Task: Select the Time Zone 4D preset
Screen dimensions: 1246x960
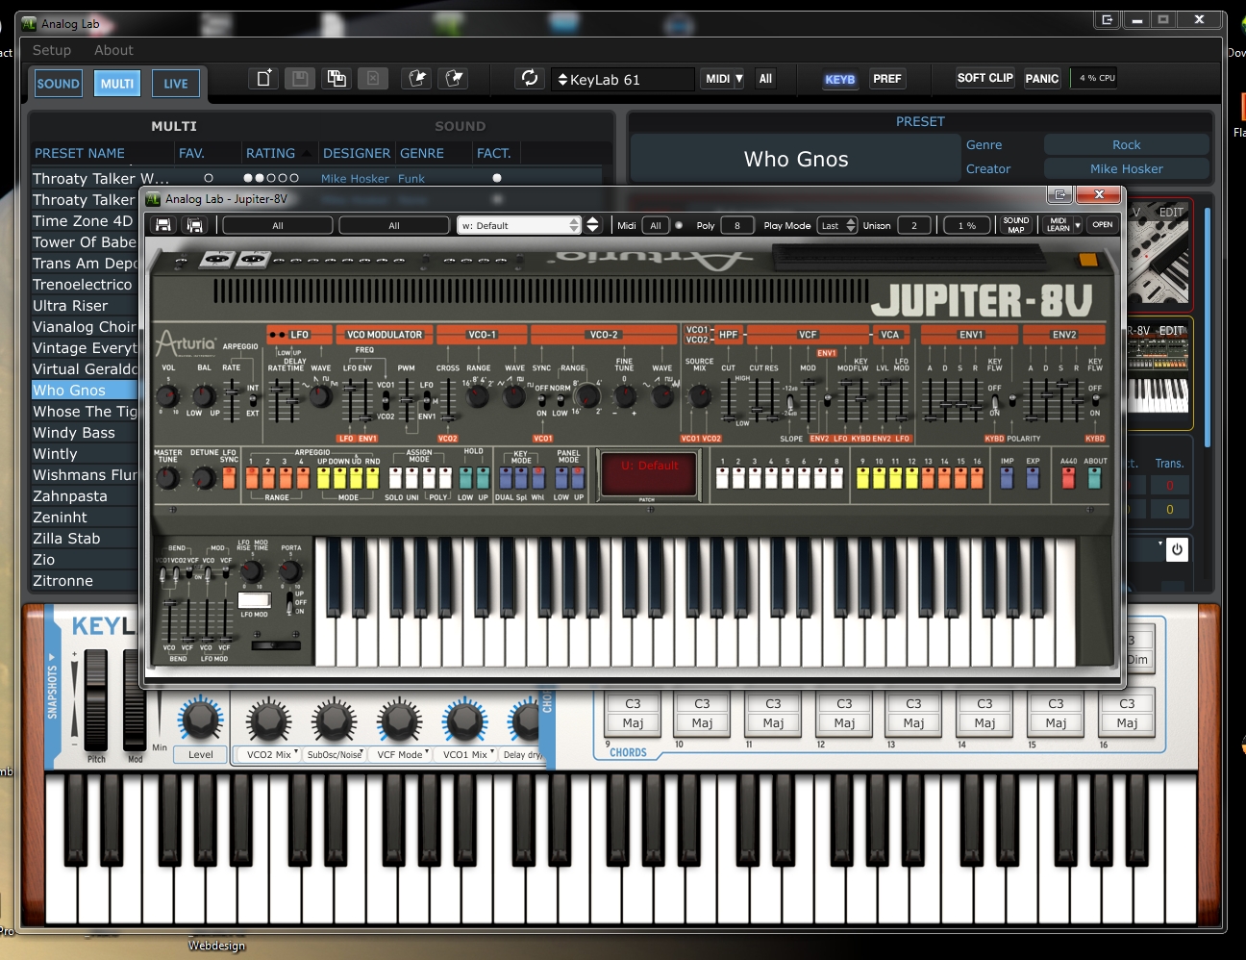Action: coord(84,221)
